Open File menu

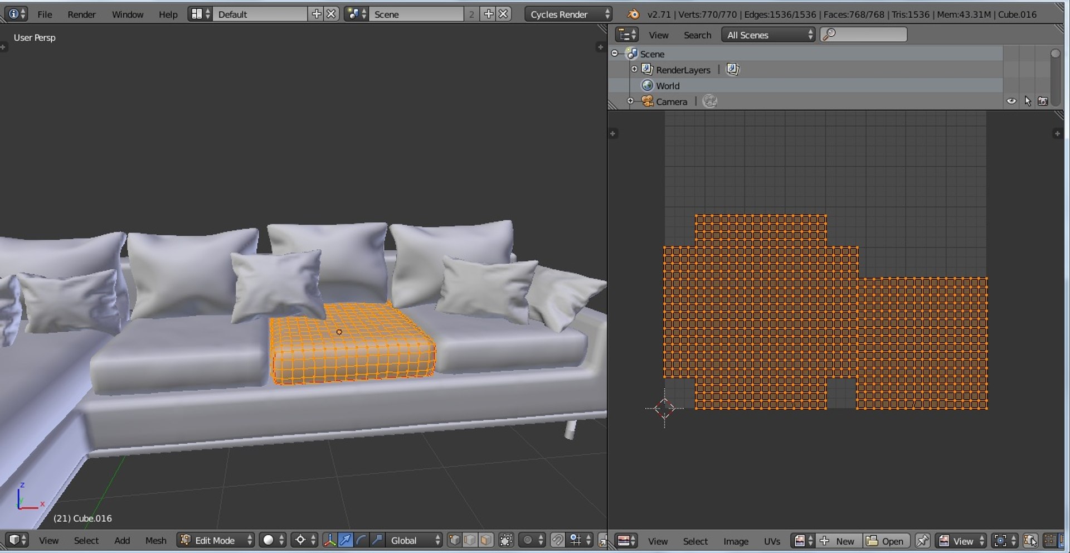click(45, 14)
